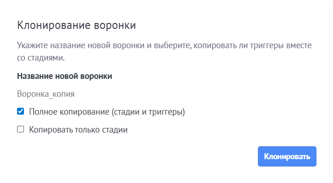Click the label text Полное копирование (стадии и триггеры)

(107, 112)
